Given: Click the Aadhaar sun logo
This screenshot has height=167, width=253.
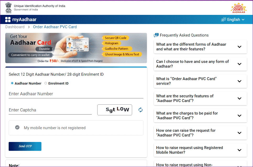Looking at the screenshot, I should point(238,8).
